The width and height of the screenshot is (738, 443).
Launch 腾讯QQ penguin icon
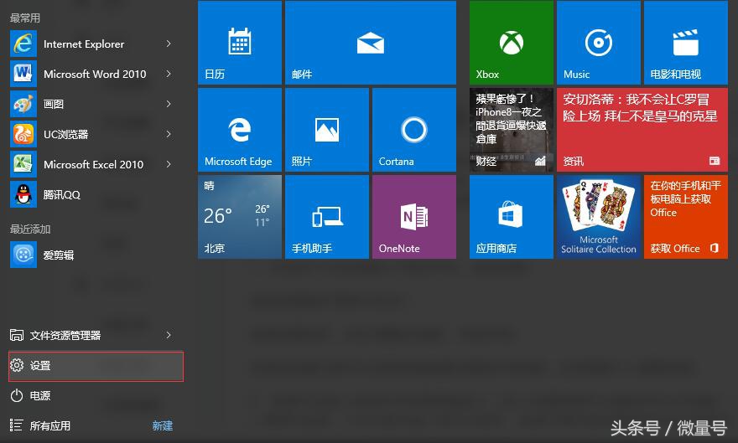coord(23,194)
